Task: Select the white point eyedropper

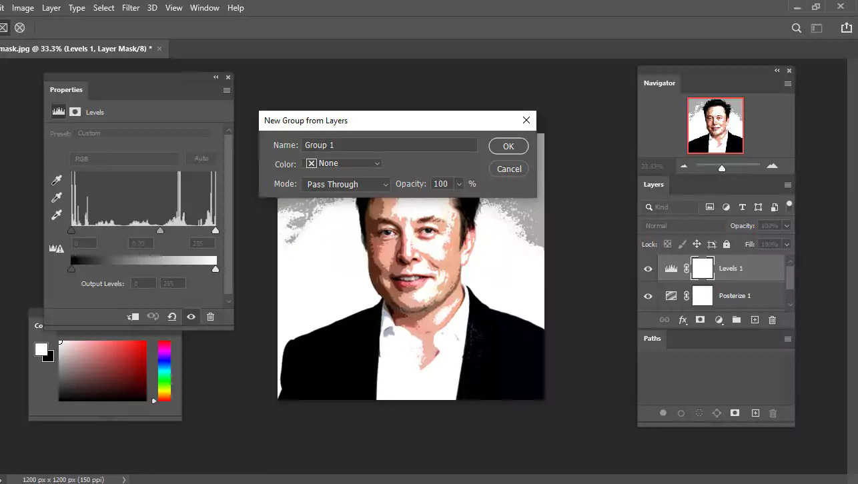Action: pos(57,215)
